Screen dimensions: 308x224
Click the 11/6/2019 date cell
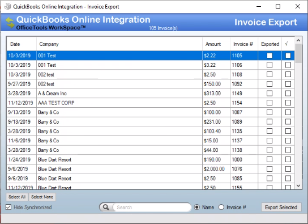[22, 141]
